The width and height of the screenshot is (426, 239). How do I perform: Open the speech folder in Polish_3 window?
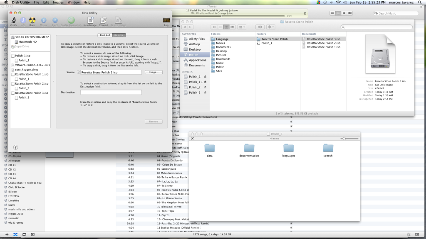tap(328, 149)
